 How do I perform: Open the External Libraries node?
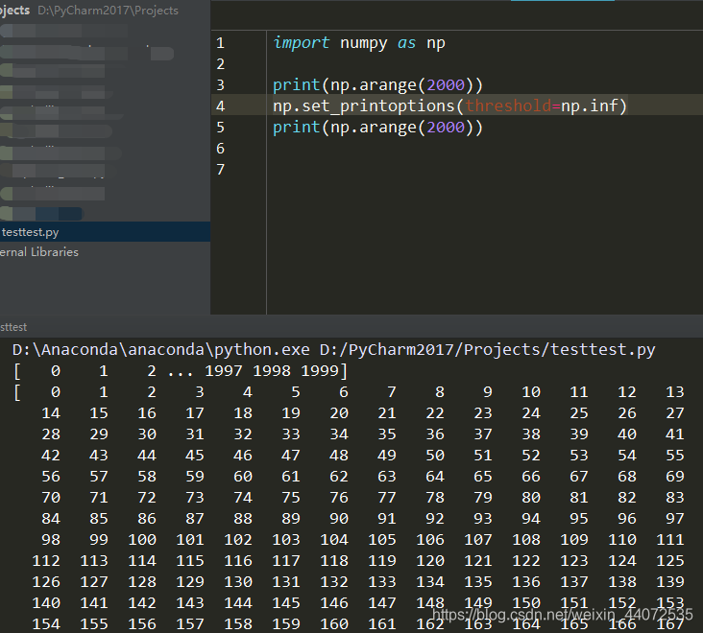[39, 252]
